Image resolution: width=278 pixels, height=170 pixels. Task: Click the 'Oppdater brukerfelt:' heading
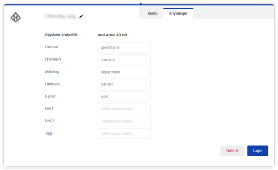click(62, 35)
